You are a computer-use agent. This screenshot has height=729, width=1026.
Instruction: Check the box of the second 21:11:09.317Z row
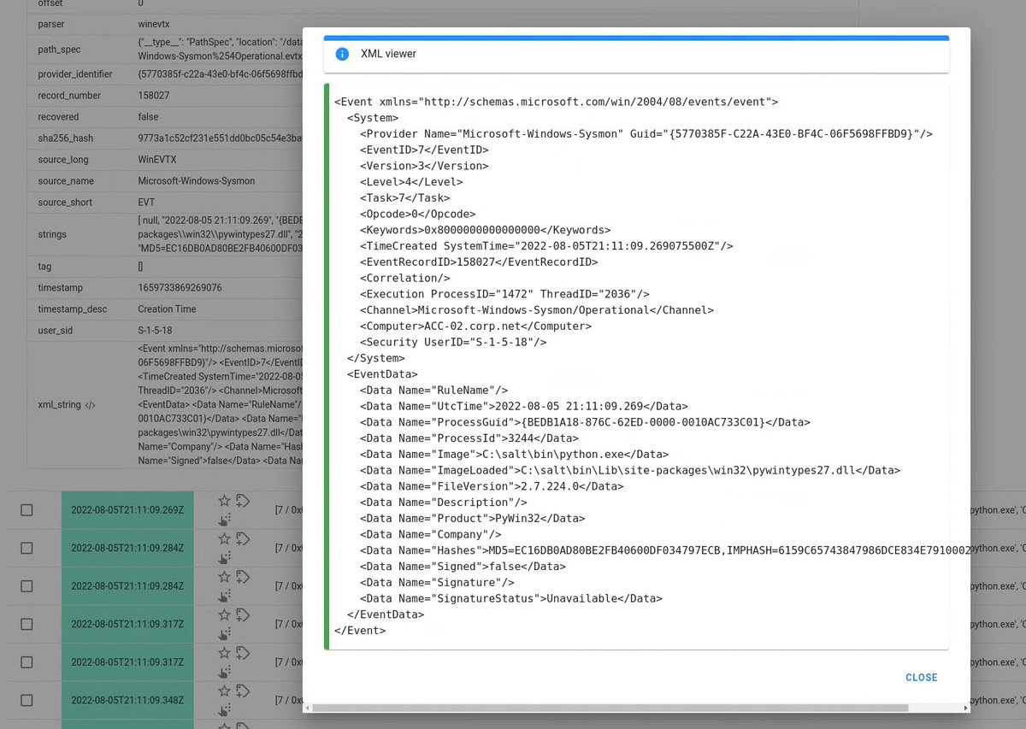[x=27, y=662]
